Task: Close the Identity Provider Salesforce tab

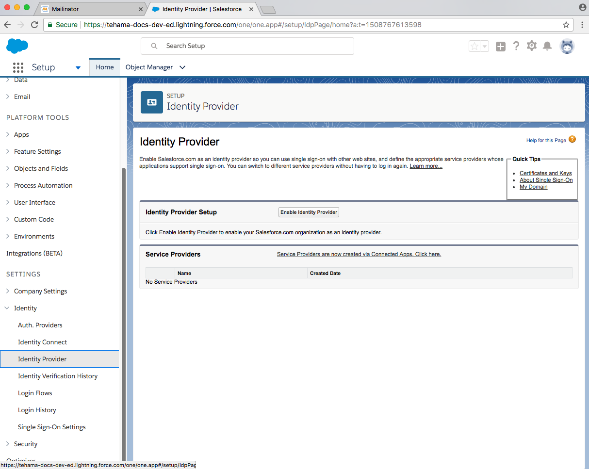Action: [x=251, y=9]
